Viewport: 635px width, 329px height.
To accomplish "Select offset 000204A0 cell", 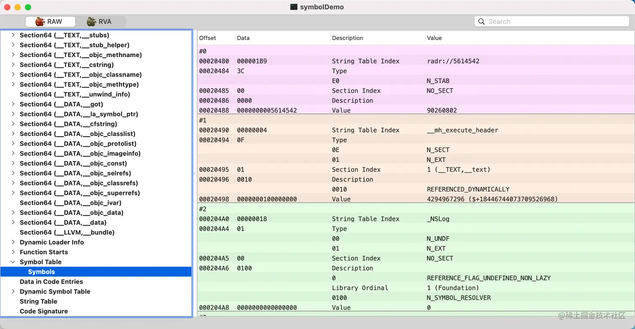I will pyautogui.click(x=214, y=219).
